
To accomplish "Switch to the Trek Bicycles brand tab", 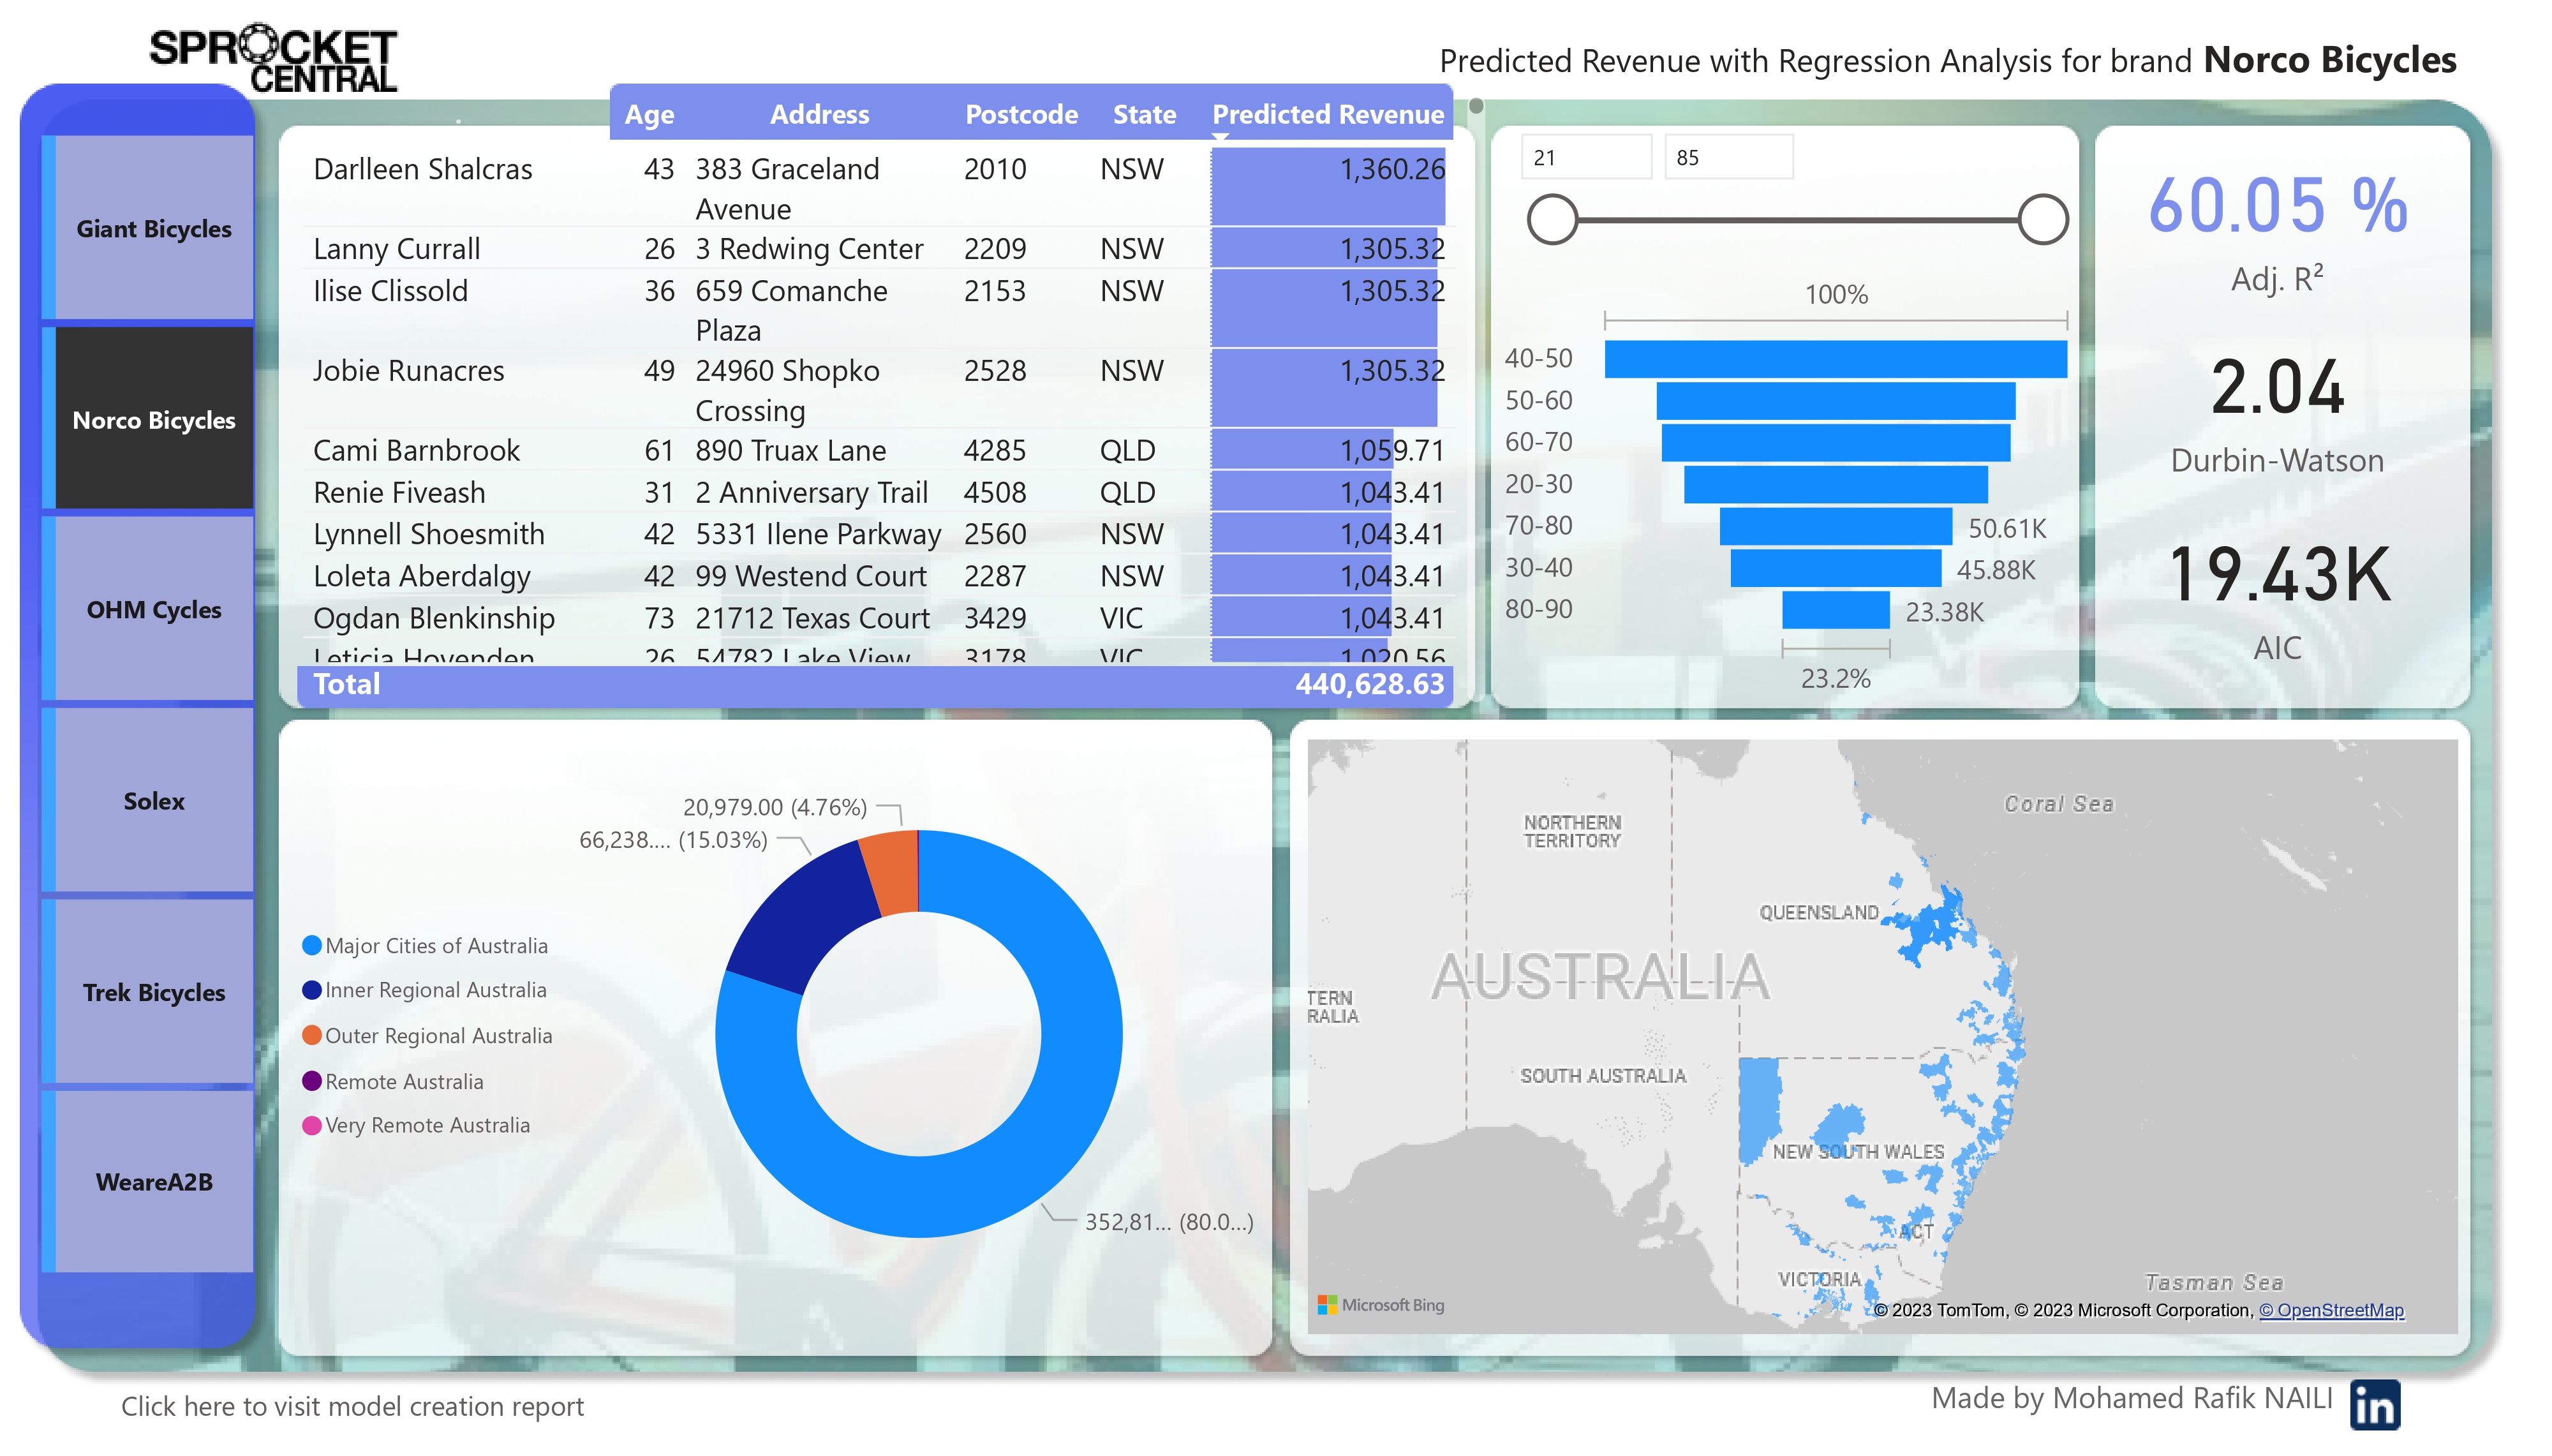I will click(x=154, y=992).
